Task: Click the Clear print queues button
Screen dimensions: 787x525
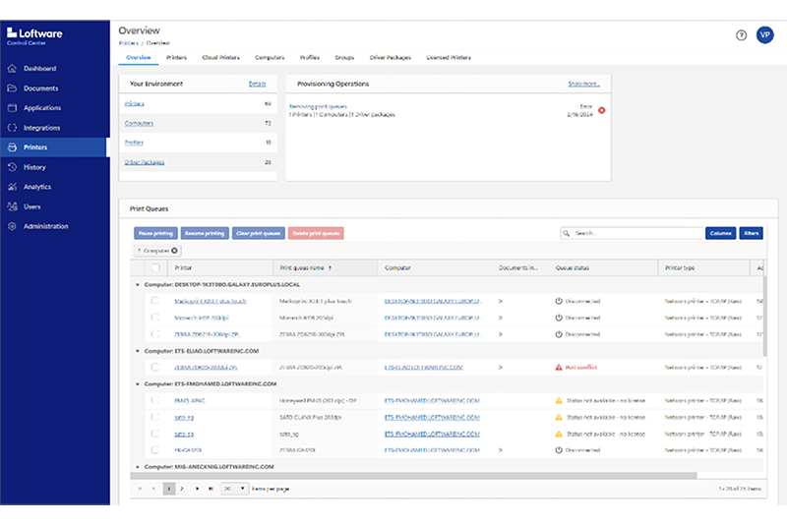Action: point(259,233)
